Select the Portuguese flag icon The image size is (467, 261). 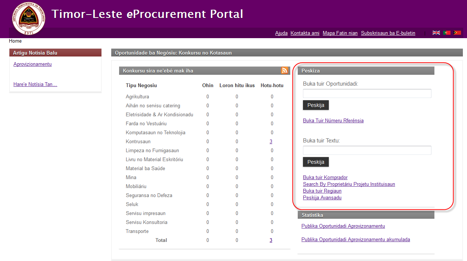click(447, 33)
